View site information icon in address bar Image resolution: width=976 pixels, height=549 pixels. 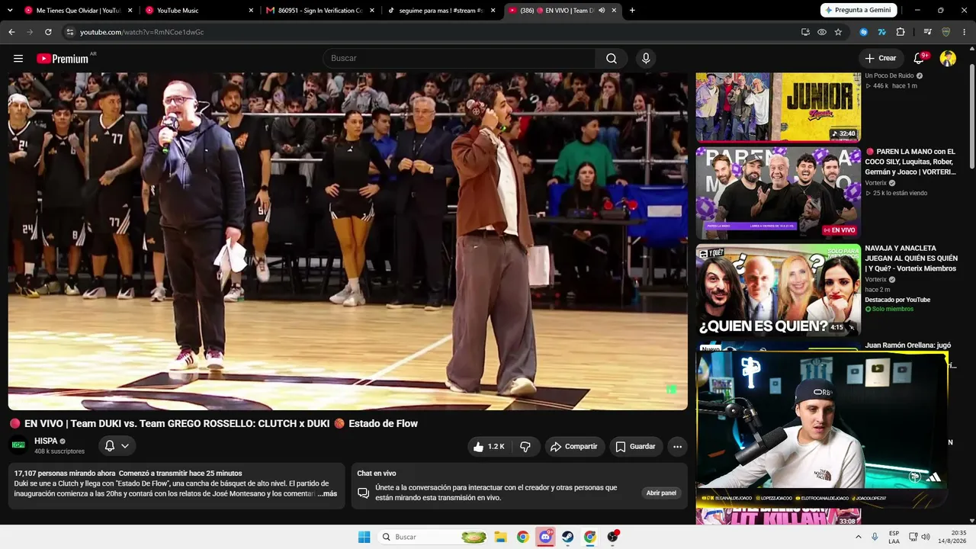(x=69, y=32)
